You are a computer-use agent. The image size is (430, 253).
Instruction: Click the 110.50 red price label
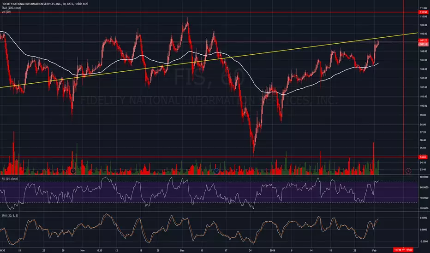(x=423, y=12)
